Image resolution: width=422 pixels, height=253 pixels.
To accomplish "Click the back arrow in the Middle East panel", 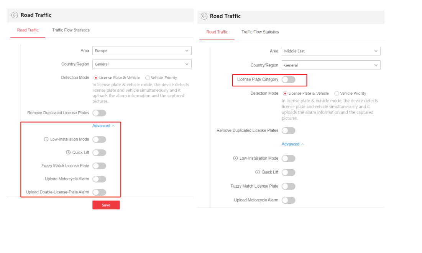I will click(x=204, y=16).
